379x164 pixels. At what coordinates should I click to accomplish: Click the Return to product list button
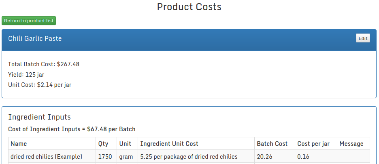point(28,21)
